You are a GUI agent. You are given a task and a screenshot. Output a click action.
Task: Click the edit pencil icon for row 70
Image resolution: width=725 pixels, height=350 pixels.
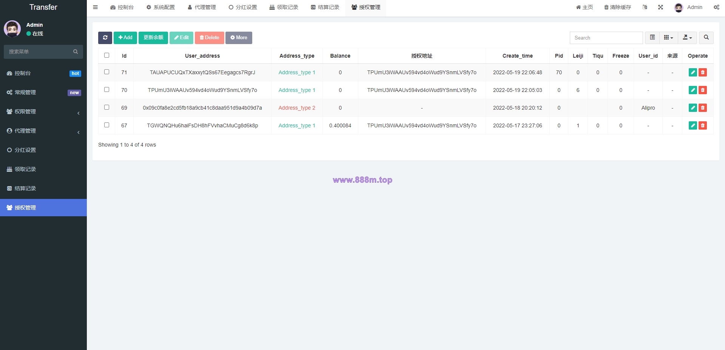(x=693, y=90)
